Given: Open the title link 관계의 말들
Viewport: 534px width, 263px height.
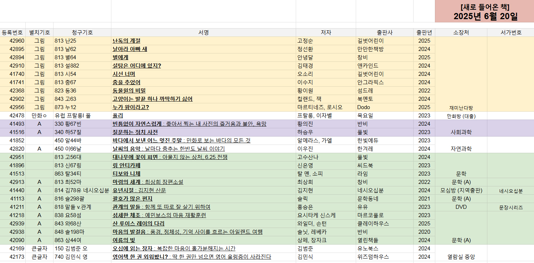Looking at the screenshot, I should coord(126,207).
